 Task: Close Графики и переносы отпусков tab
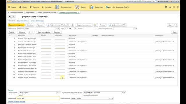[x=57, y=12]
